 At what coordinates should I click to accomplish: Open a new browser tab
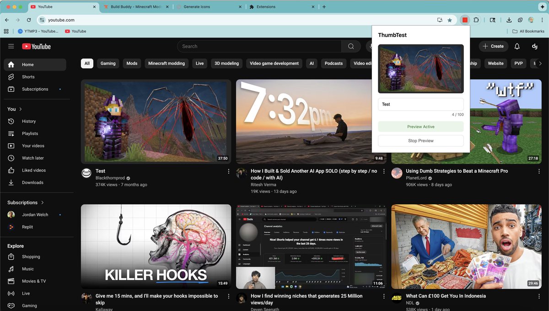point(324,7)
